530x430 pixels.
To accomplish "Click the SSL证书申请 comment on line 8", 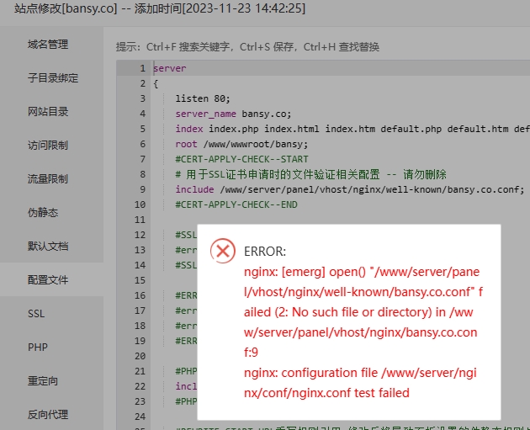I will pos(310,174).
